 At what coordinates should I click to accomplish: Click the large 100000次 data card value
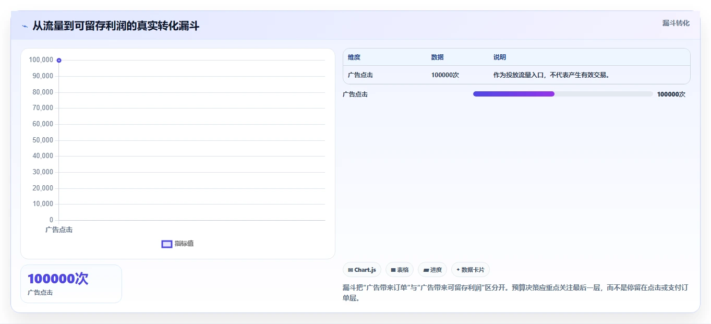[x=58, y=279]
